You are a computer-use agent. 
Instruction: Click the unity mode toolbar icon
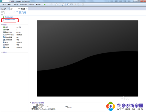[x=78, y=4]
